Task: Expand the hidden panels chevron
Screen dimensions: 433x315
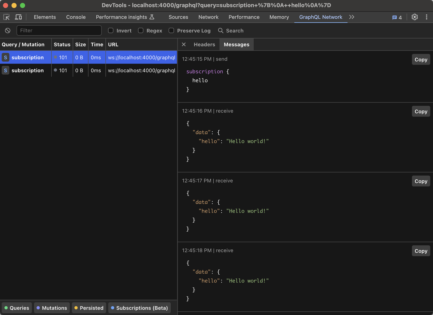Action: [352, 17]
